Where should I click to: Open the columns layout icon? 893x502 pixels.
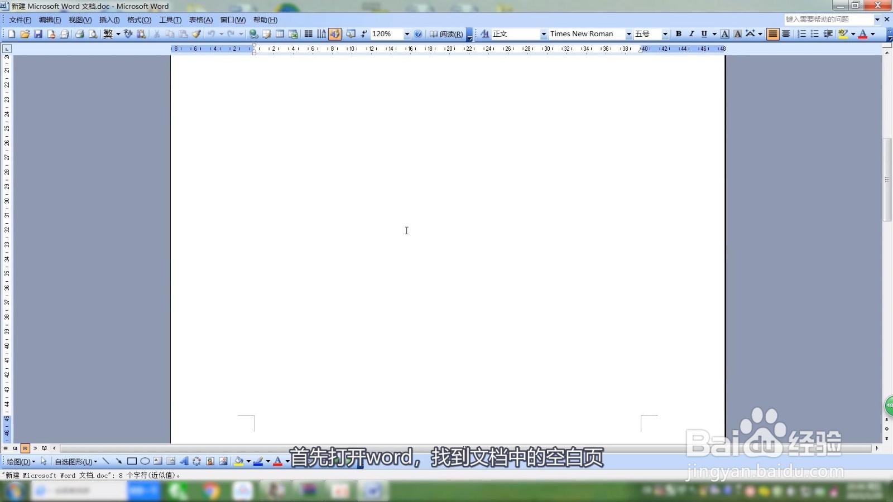(x=308, y=34)
